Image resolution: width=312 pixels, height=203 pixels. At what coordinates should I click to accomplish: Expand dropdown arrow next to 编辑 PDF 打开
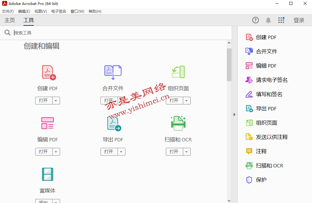(x=56, y=152)
